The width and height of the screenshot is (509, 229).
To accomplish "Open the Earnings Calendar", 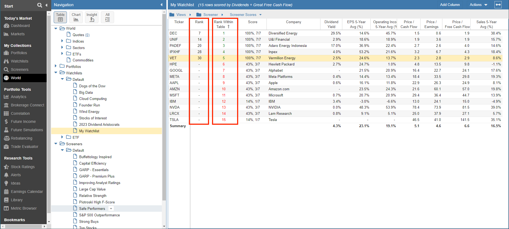I will (27, 192).
